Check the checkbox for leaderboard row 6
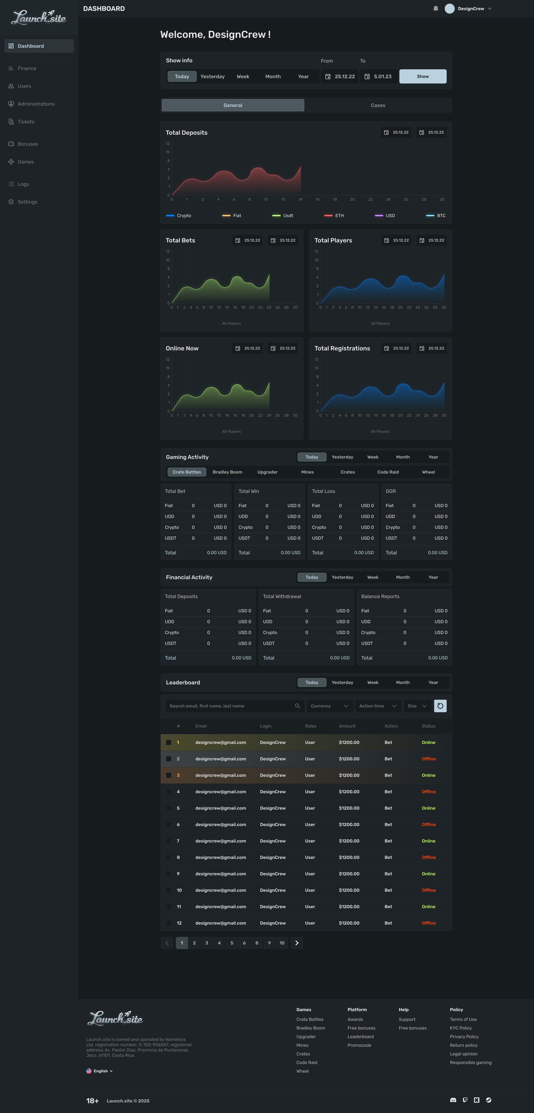534x1113 pixels. 168,824
